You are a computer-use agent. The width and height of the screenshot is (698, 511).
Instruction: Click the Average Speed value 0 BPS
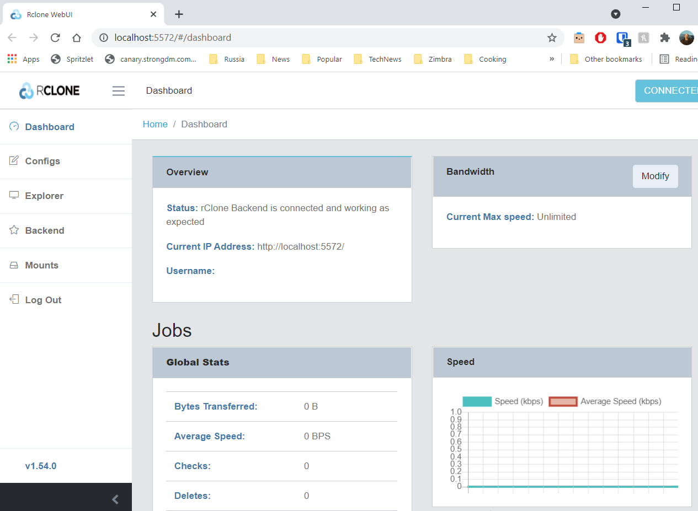coord(317,436)
